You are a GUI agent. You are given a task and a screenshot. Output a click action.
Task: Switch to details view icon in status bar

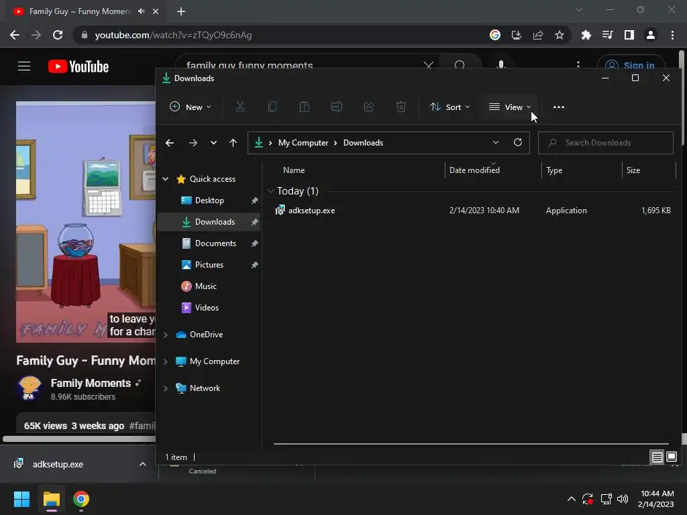point(657,457)
